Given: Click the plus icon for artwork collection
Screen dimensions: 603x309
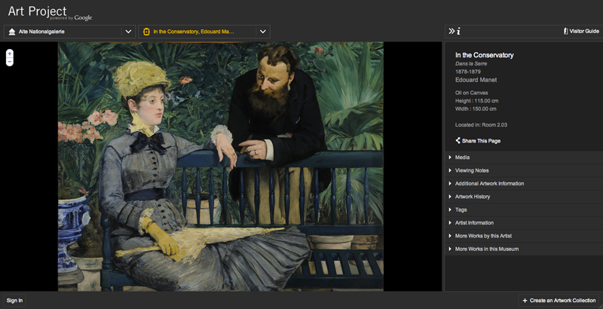Looking at the screenshot, I should pos(525,301).
